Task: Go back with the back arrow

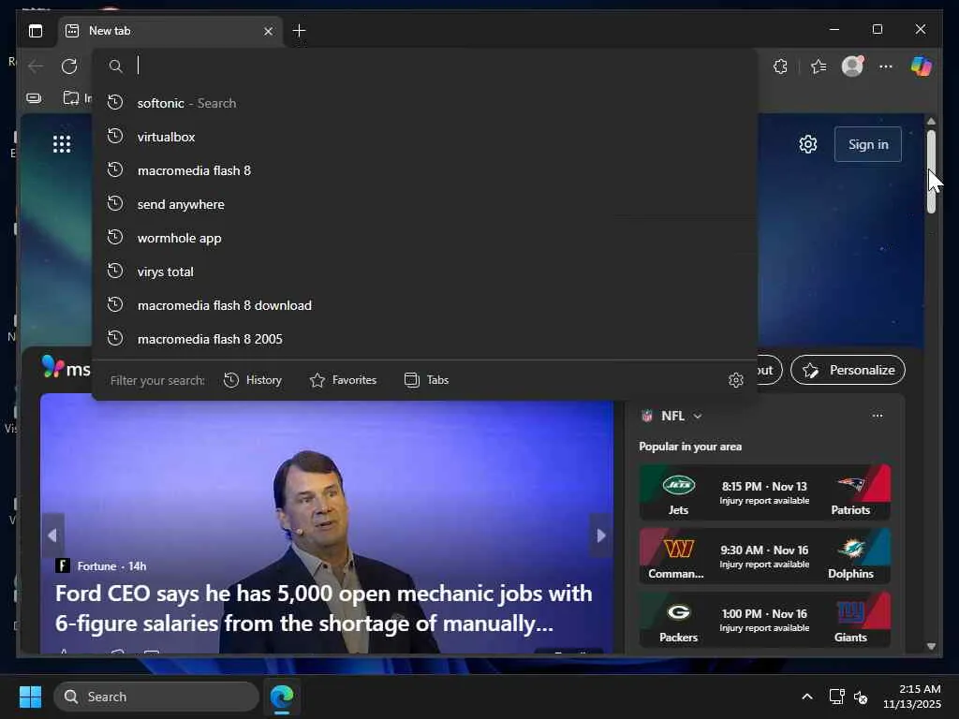Action: [36, 66]
